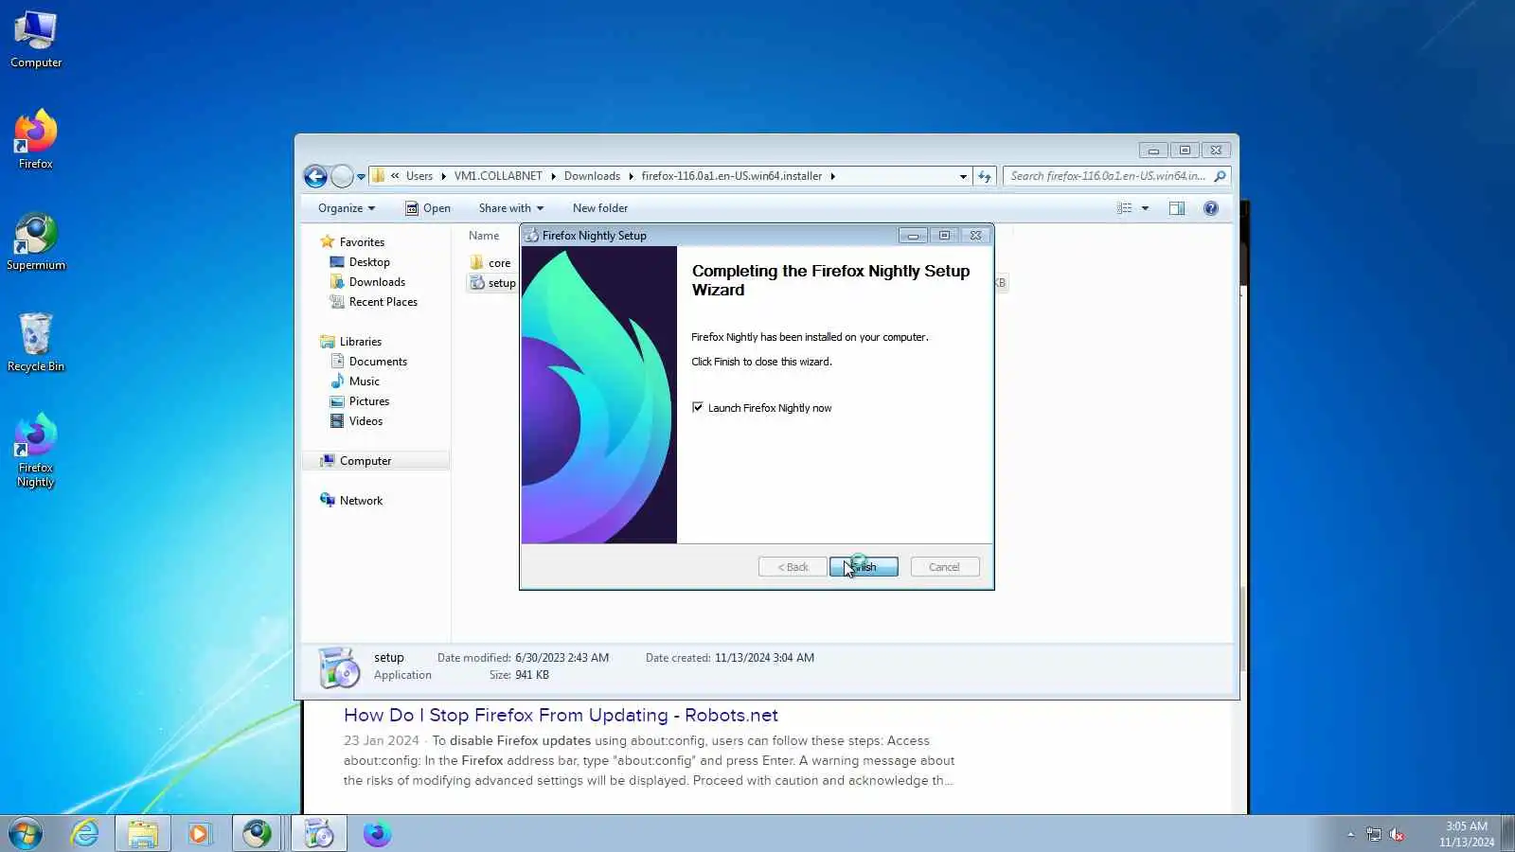Expand the installer folder breadcrumb arrow
Viewport: 1515px width, 852px height.
(x=832, y=176)
